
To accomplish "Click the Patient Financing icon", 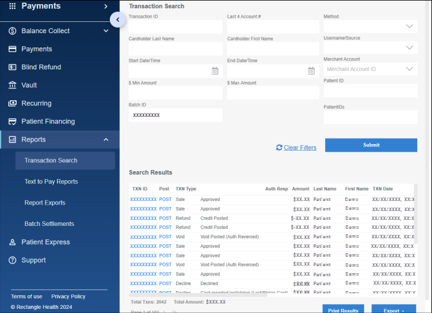I will [12, 122].
